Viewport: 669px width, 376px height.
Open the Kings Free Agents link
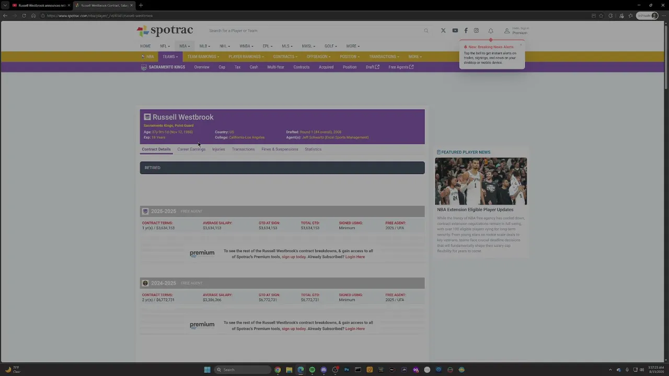tap(401, 67)
